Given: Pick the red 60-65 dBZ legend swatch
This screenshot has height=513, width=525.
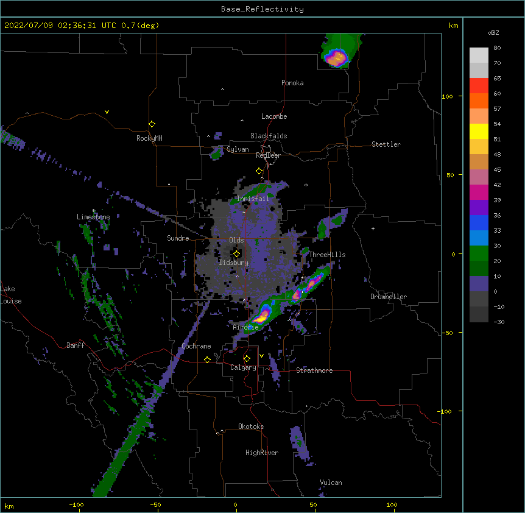Looking at the screenshot, I should (x=479, y=86).
